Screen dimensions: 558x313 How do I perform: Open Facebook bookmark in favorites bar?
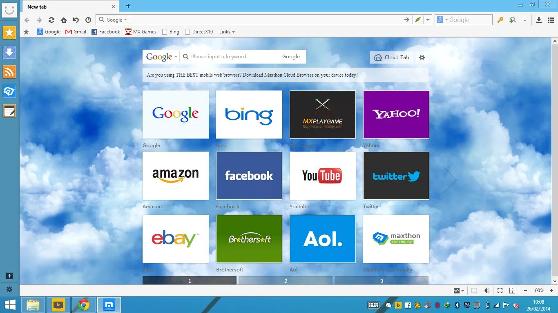point(106,32)
